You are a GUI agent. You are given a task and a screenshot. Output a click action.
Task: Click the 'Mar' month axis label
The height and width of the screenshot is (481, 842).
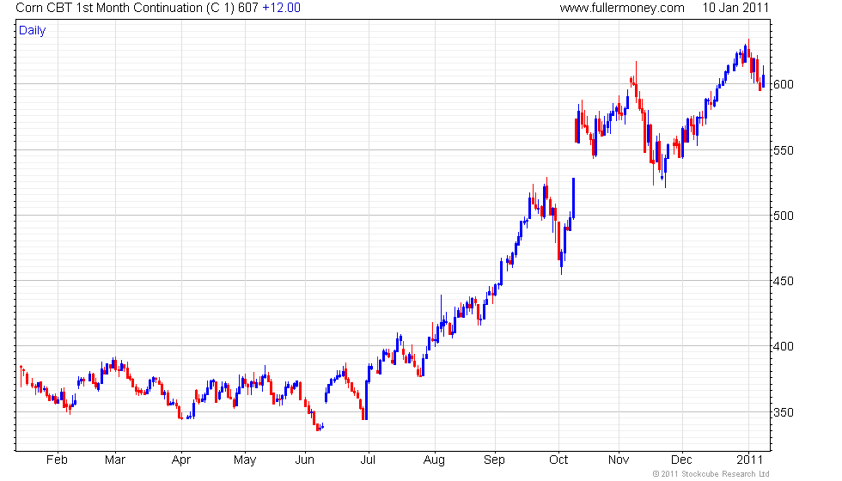coord(115,460)
